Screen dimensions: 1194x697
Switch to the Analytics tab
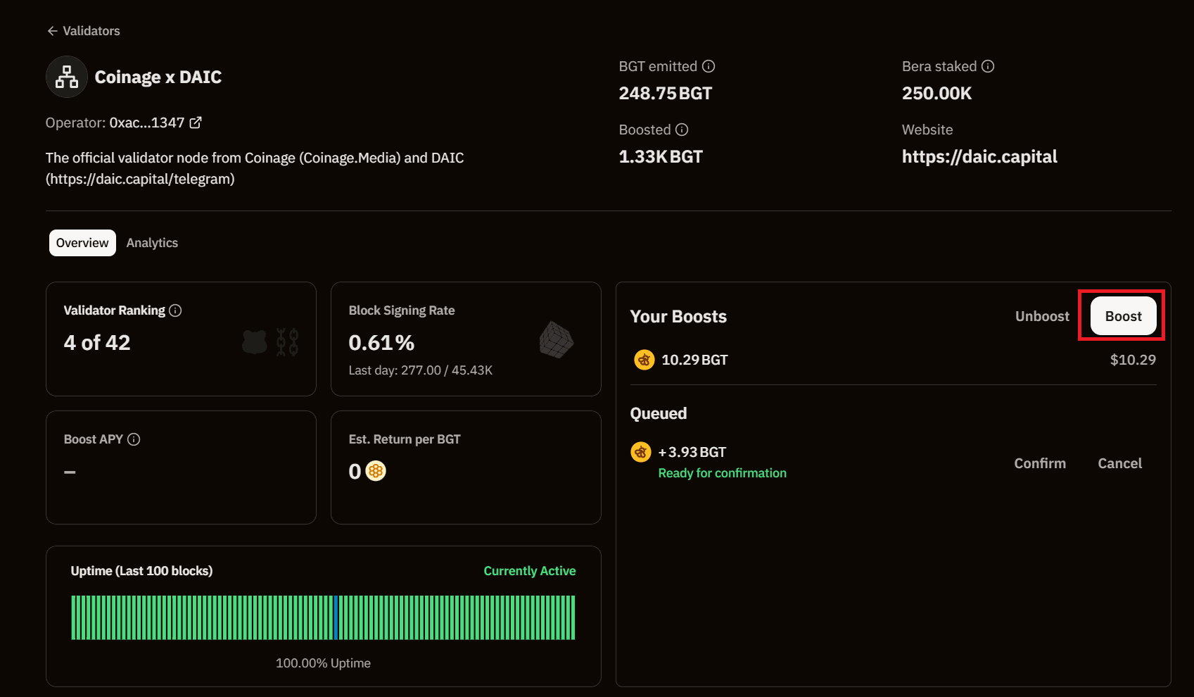(x=152, y=243)
